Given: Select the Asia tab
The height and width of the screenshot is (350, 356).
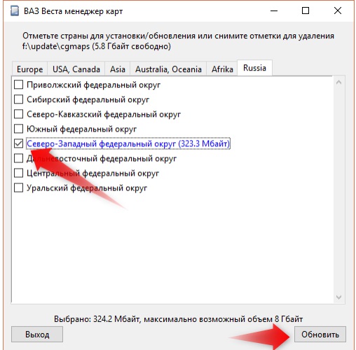Looking at the screenshot, I should pos(118,69).
